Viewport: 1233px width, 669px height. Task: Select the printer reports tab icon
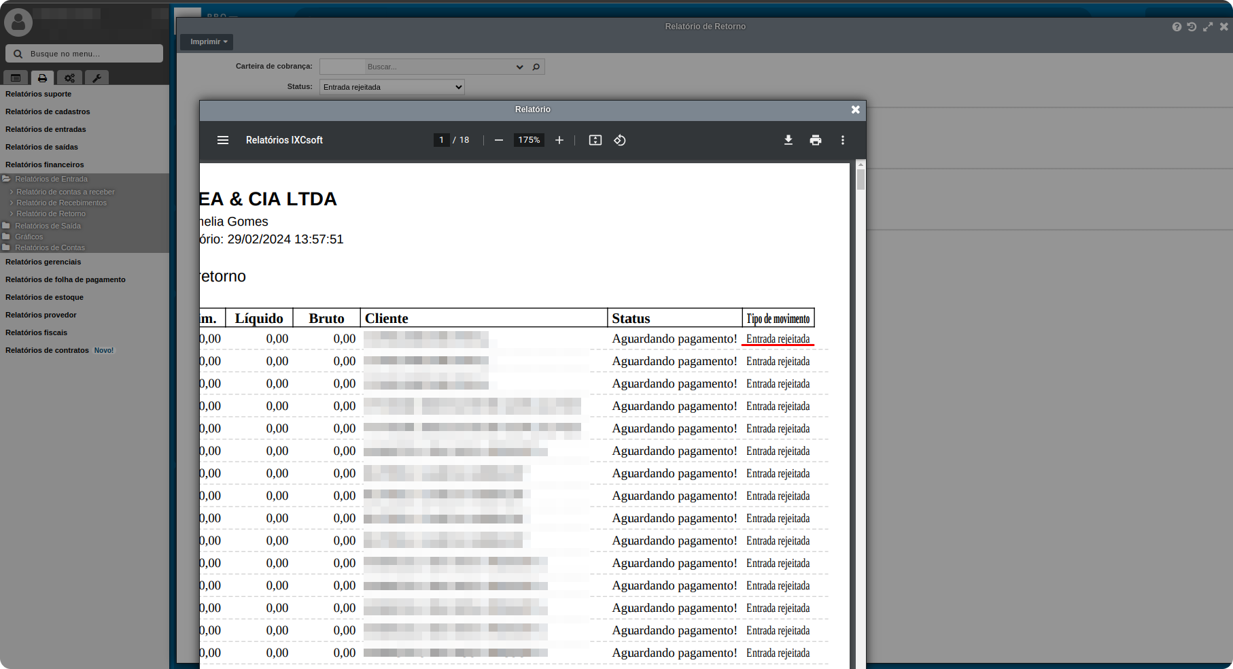[42, 78]
